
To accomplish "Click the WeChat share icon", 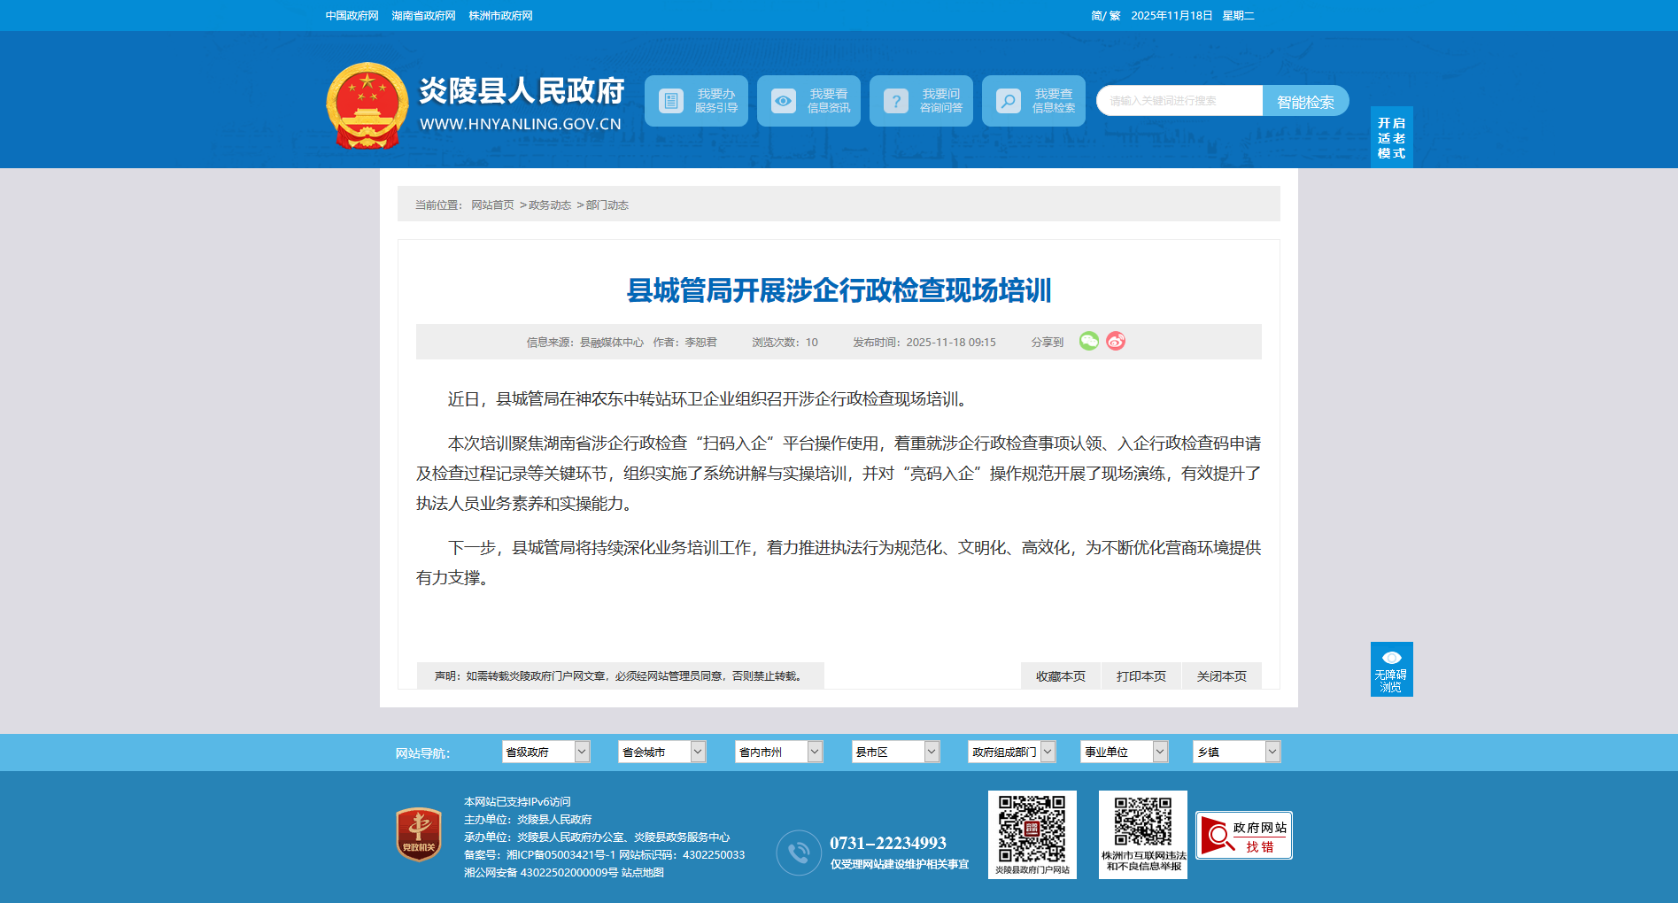I will click(x=1088, y=341).
